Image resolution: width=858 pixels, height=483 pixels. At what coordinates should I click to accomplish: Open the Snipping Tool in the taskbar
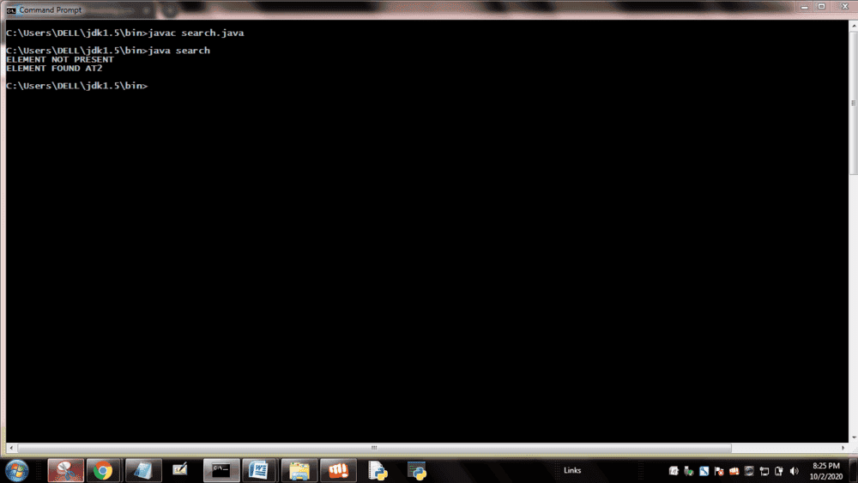pyautogui.click(x=66, y=470)
